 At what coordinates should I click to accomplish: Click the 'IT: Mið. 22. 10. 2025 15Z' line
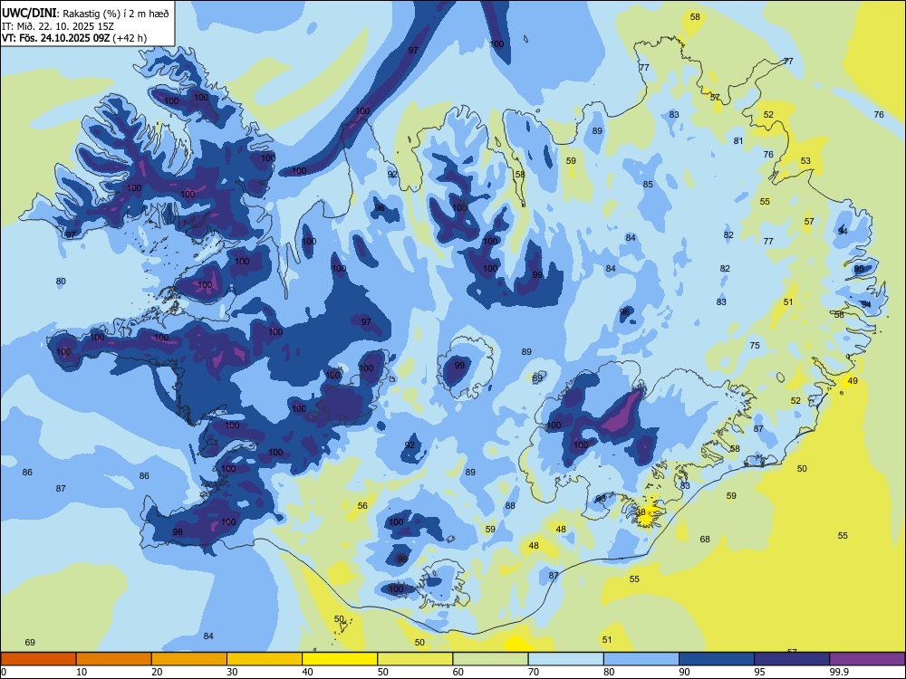tap(57, 26)
